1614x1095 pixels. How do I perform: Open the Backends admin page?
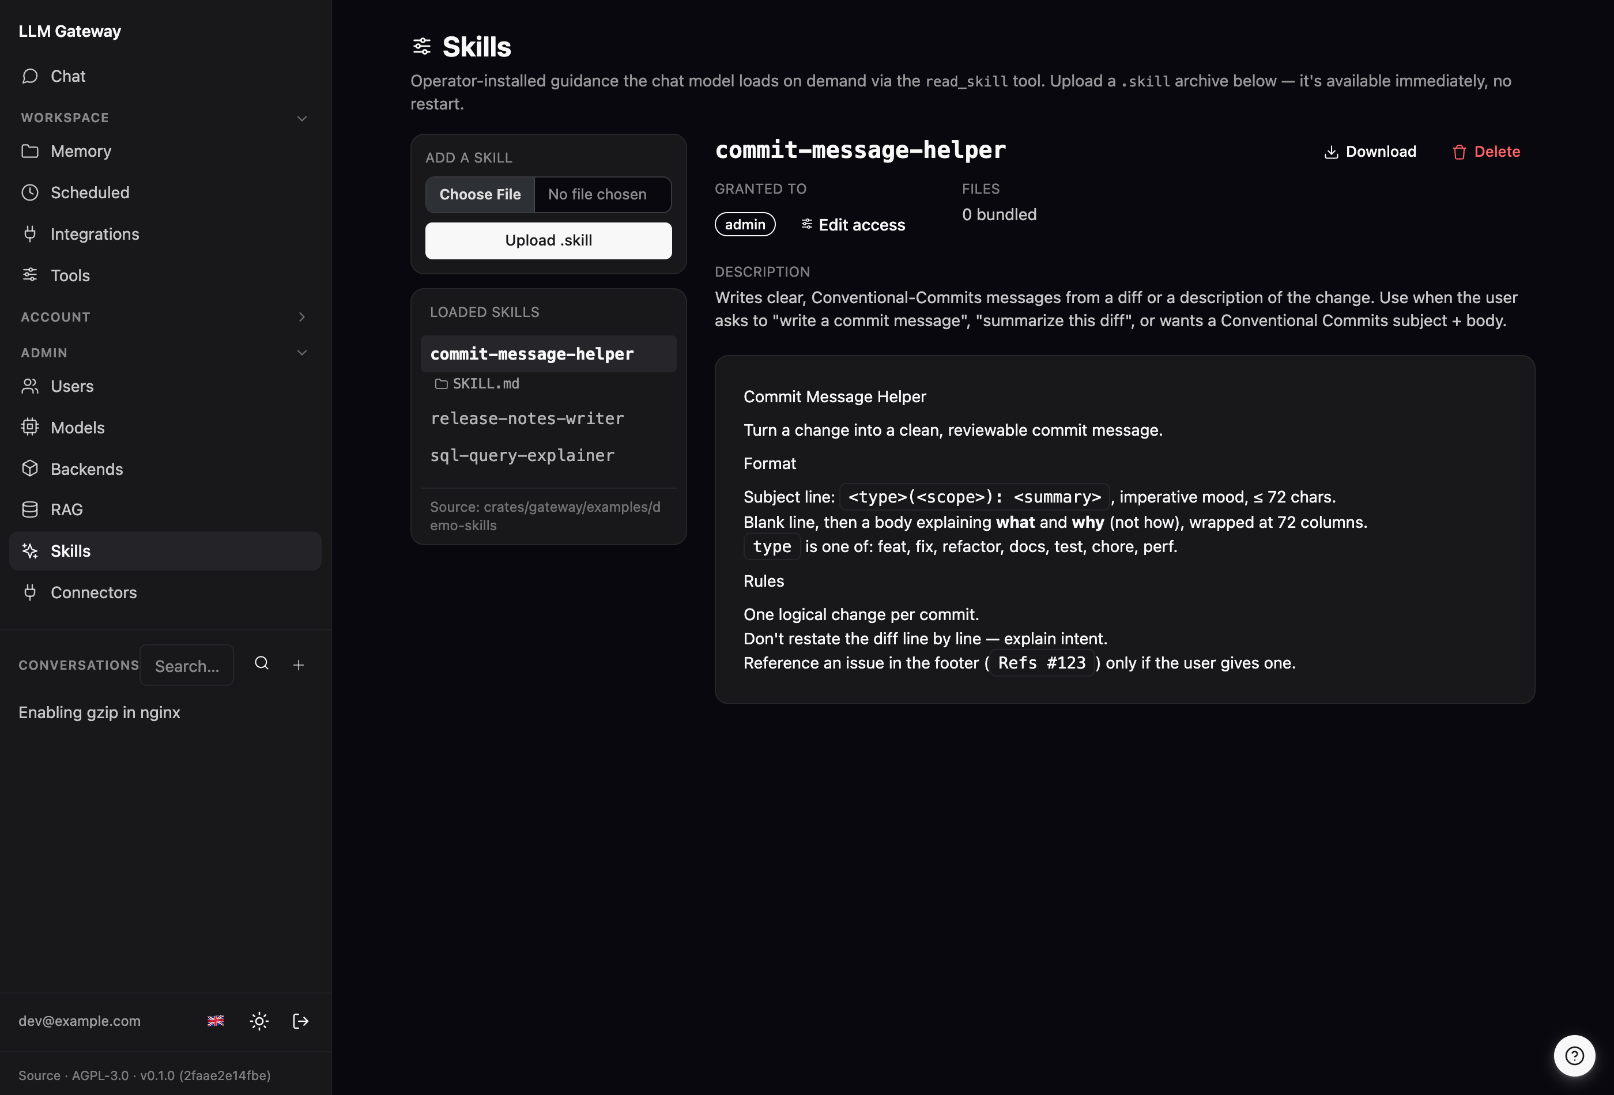[165, 469]
